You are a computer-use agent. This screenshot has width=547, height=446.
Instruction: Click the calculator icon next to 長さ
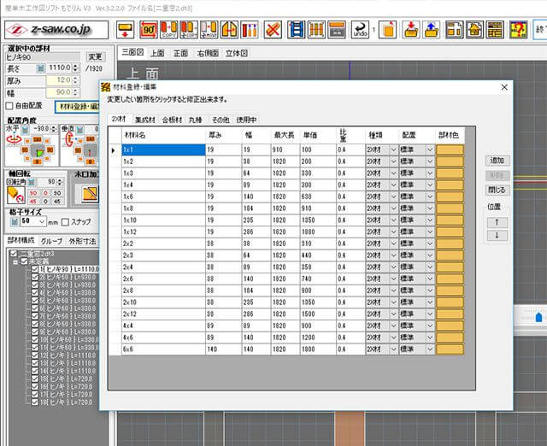pos(41,68)
